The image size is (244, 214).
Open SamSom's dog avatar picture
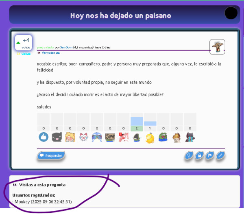point(217,47)
